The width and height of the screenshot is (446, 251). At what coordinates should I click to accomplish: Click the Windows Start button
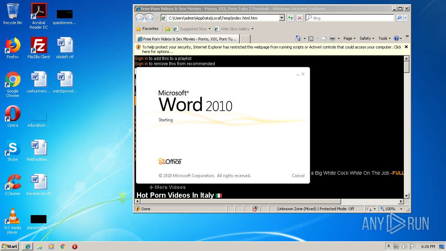[10, 246]
